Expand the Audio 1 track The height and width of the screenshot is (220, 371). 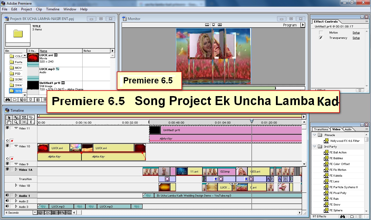click(16, 196)
